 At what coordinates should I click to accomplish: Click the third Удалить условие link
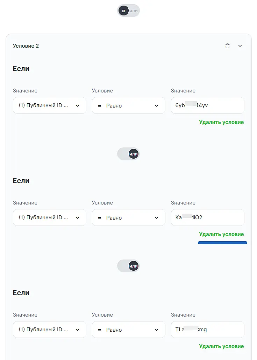[221, 346]
